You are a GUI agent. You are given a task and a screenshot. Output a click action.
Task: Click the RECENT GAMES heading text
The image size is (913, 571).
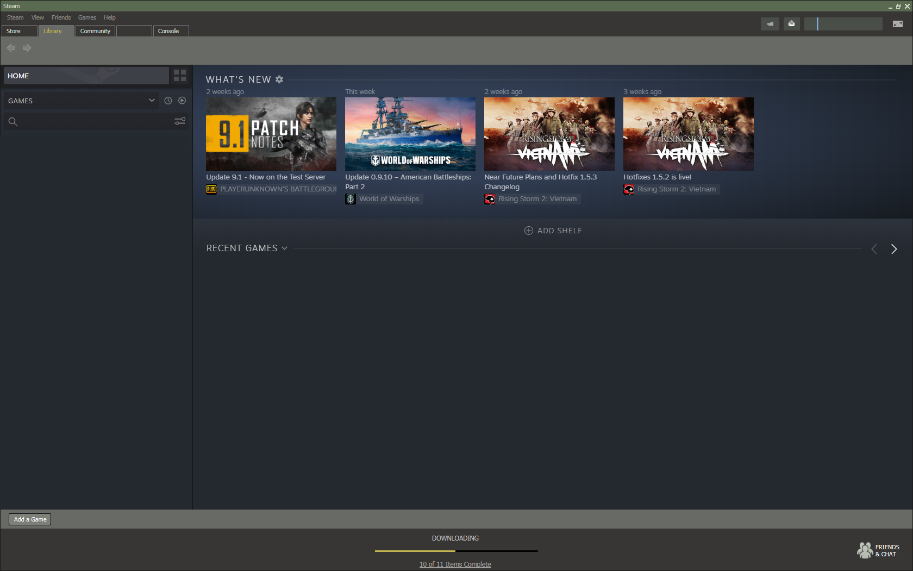(x=242, y=249)
